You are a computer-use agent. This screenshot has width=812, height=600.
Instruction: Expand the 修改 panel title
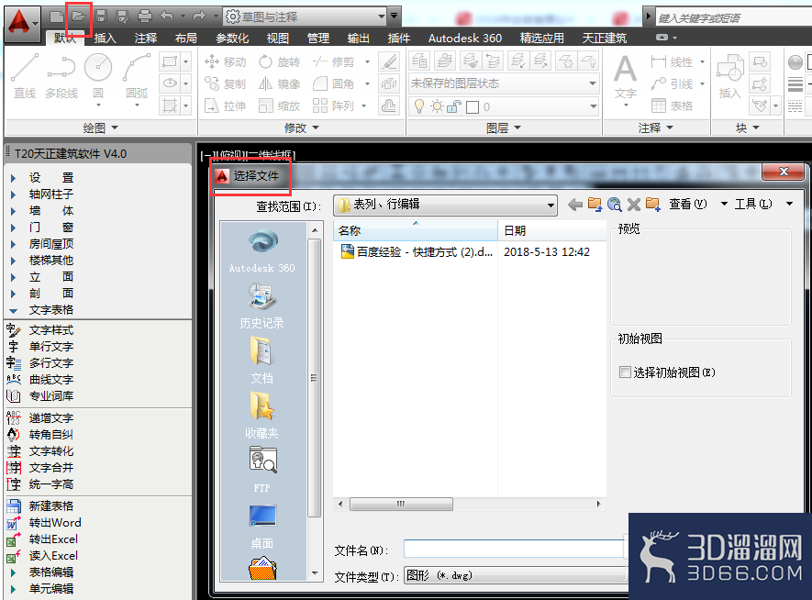point(301,128)
